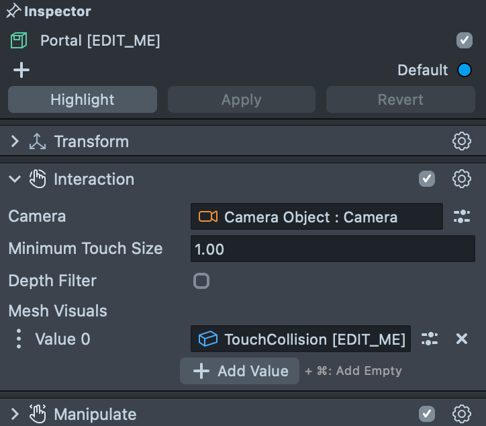This screenshot has width=486, height=426.
Task: Enable the Depth Filter checkbox
Action: tap(201, 281)
